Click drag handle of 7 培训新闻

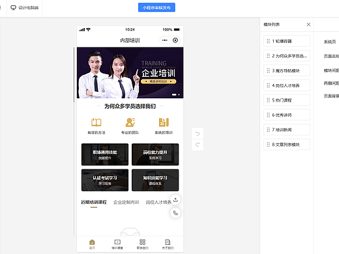(269, 130)
